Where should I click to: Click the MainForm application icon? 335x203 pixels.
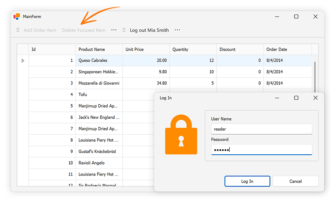pos(17,16)
